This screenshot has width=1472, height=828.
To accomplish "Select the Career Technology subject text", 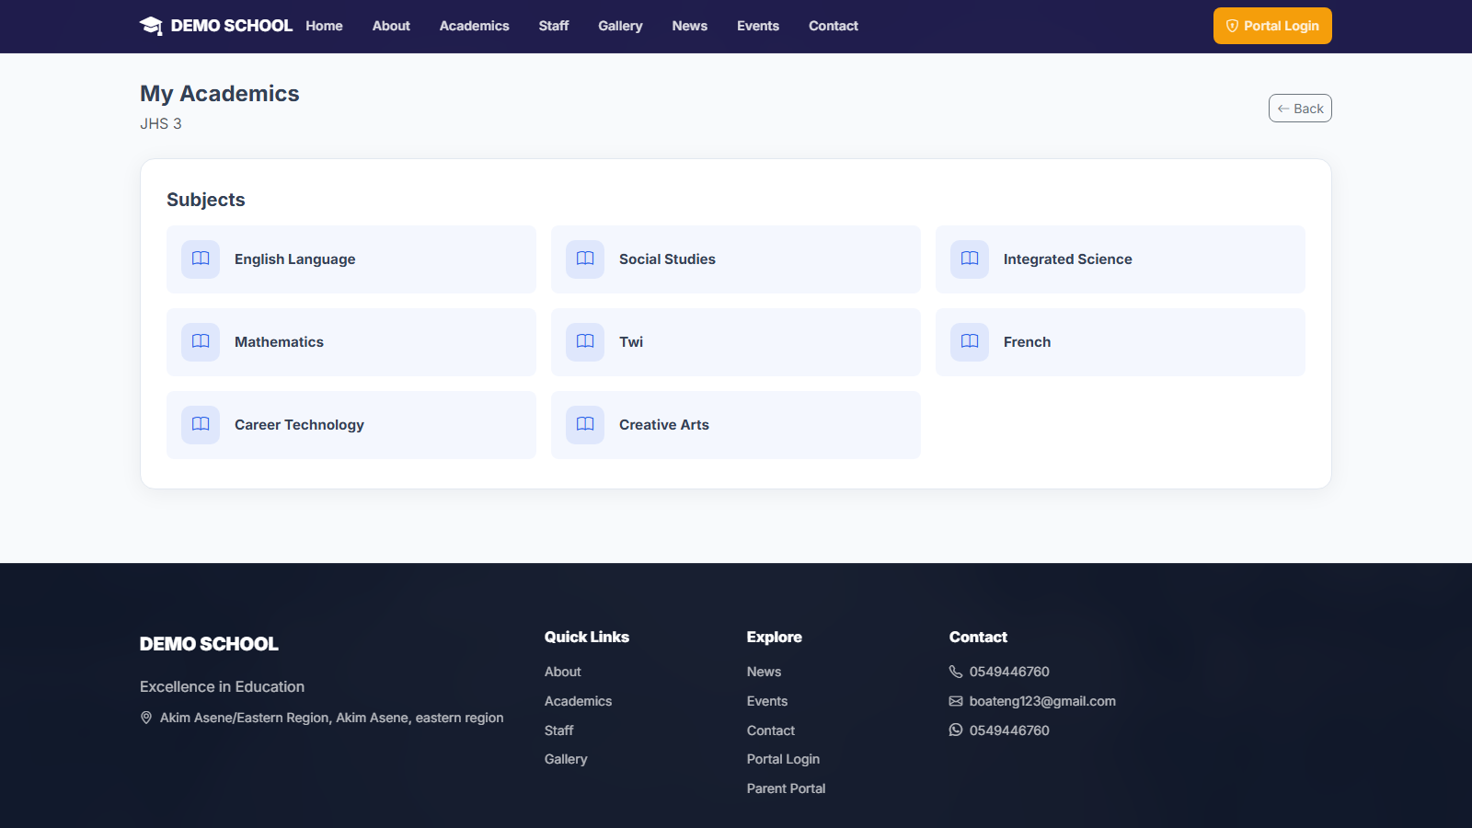I will tap(299, 425).
